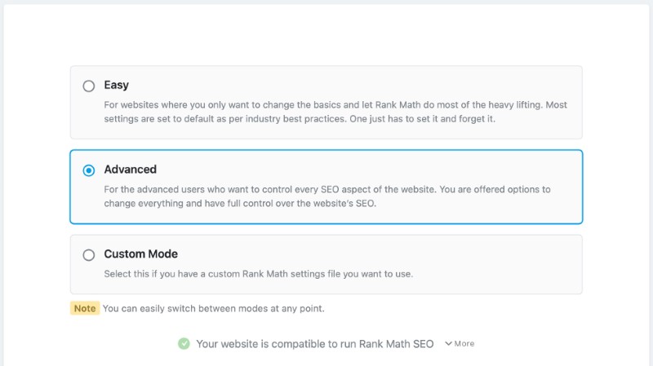This screenshot has height=366, width=653.
Task: Click 'You can easily switch between modes' note
Action: click(213, 309)
